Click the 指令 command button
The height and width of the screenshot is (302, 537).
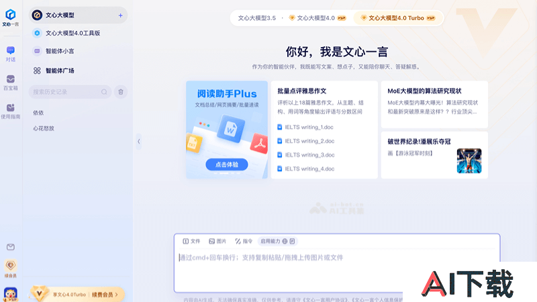pyautogui.click(x=244, y=241)
